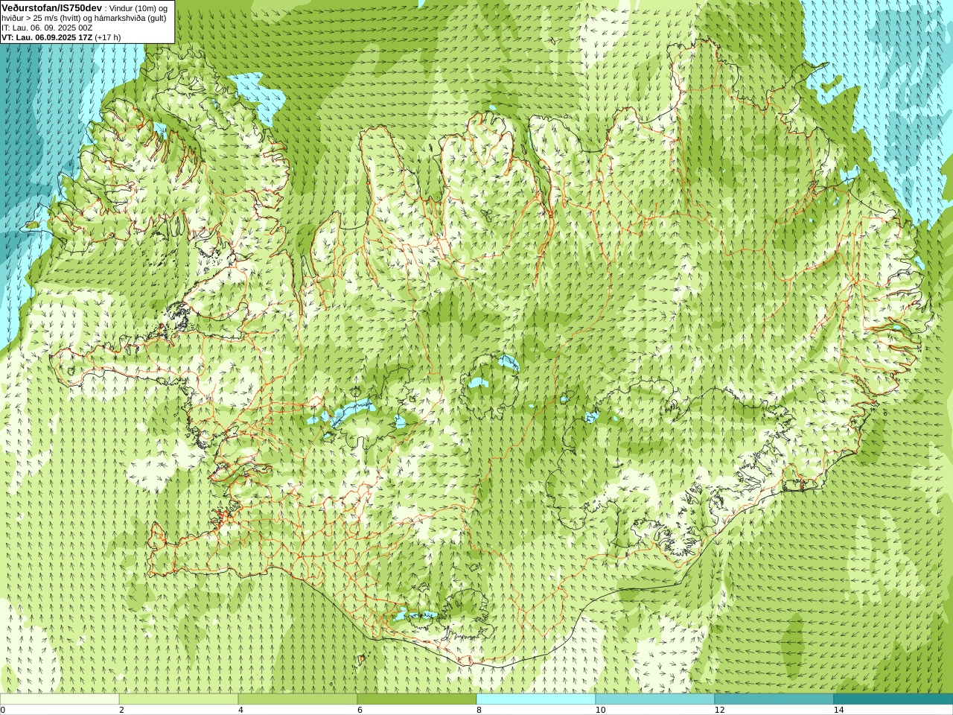Click the scale label '8'
Image resolution: width=953 pixels, height=715 pixels.
click(x=479, y=710)
